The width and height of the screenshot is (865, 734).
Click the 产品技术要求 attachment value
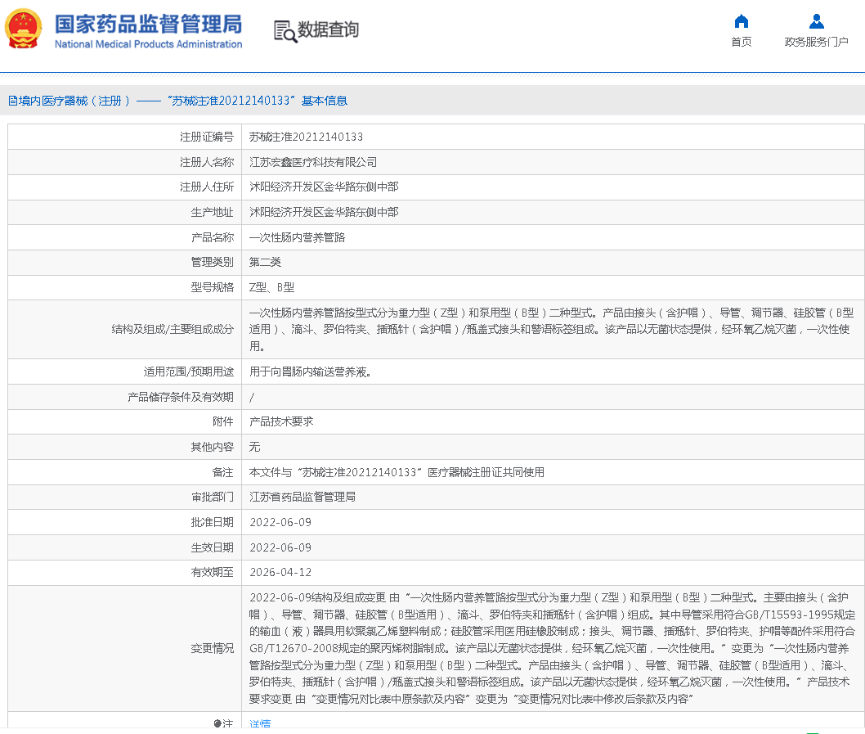pos(281,421)
